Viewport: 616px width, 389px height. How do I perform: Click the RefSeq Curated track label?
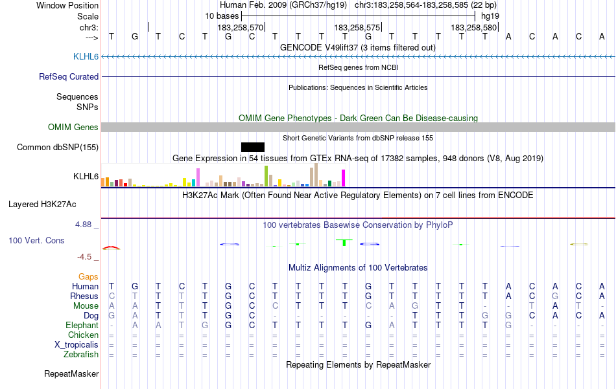pyautogui.click(x=69, y=76)
